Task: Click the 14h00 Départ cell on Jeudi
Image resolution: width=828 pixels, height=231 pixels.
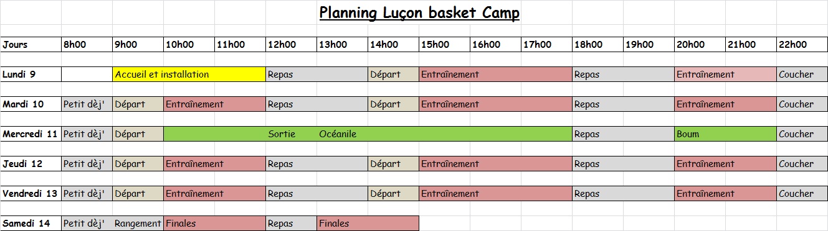Action: [393, 164]
